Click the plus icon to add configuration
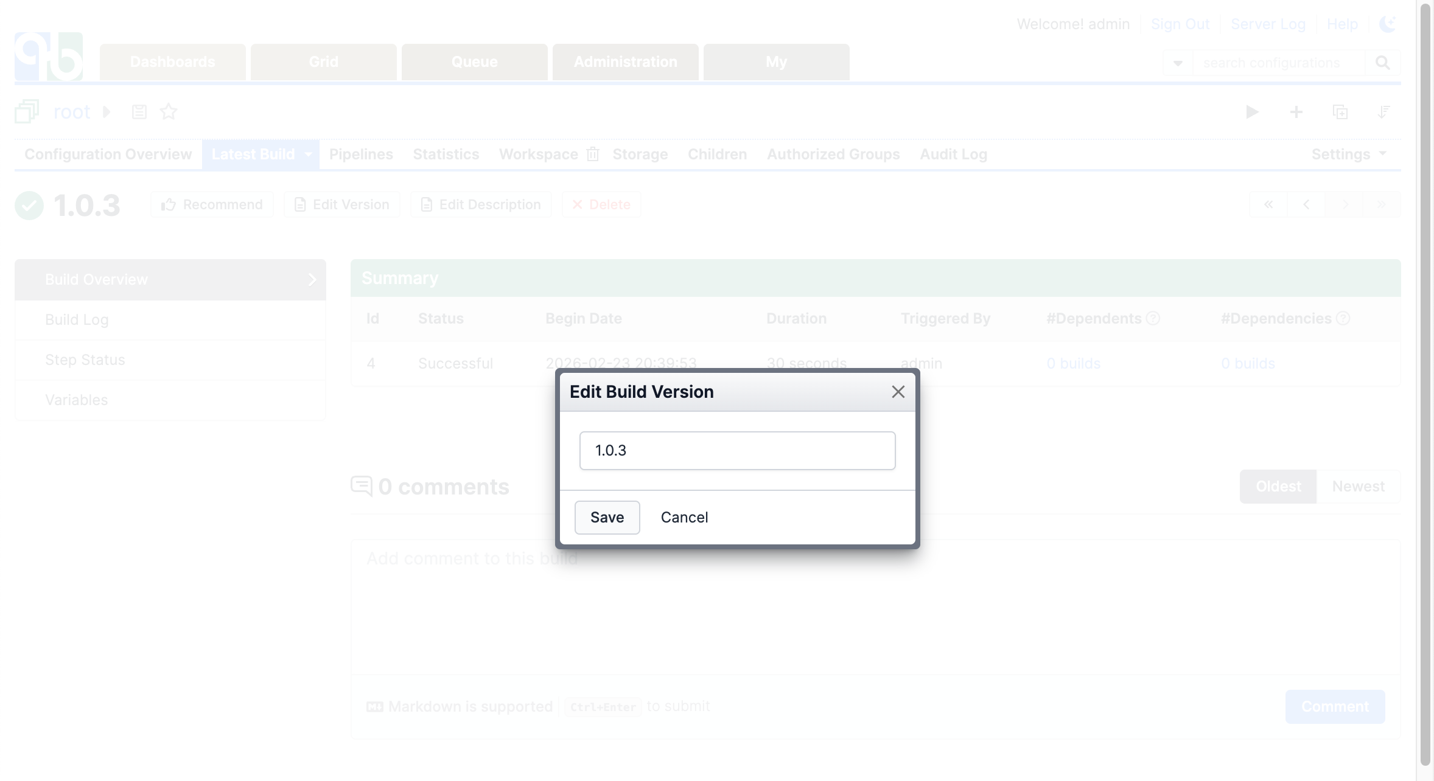The width and height of the screenshot is (1434, 781). pyautogui.click(x=1296, y=112)
